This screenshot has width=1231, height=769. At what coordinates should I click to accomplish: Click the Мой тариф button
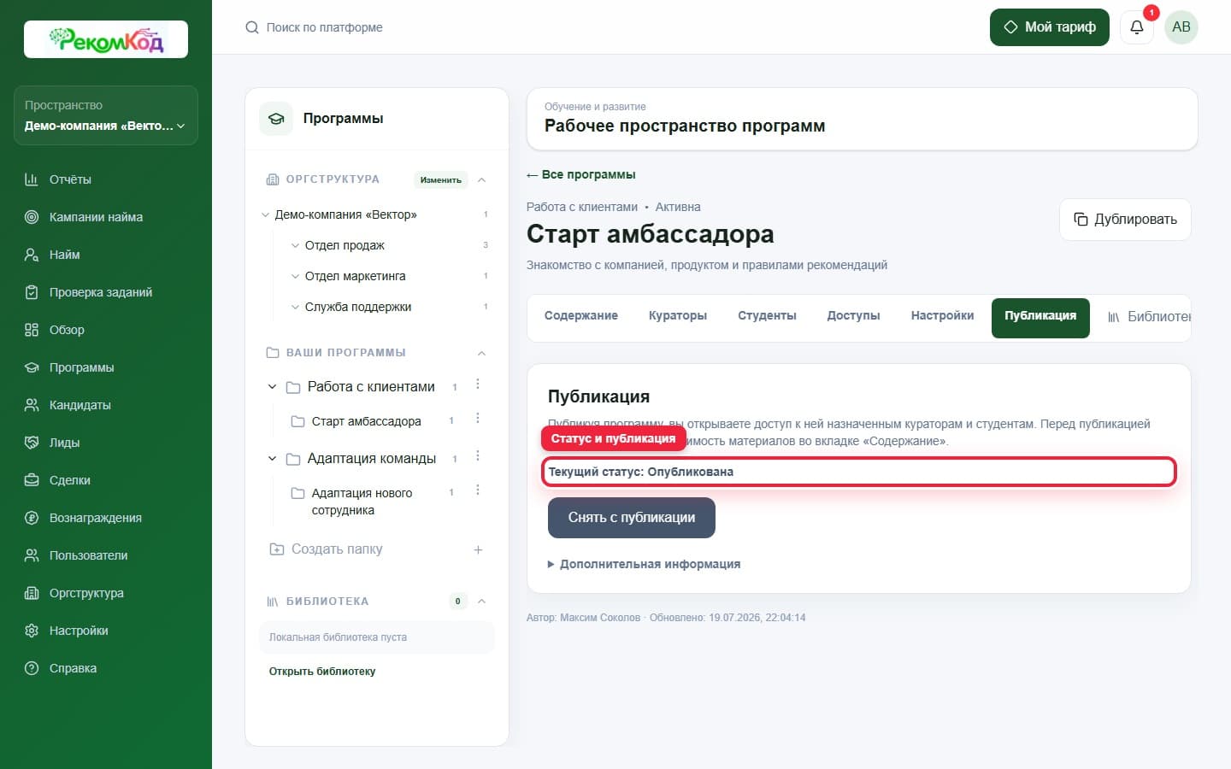1050,27
